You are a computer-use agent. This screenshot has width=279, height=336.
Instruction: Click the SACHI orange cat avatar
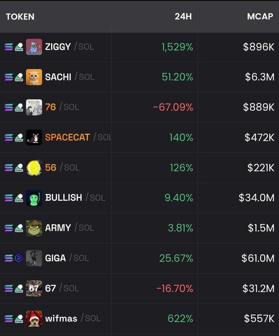coord(34,77)
